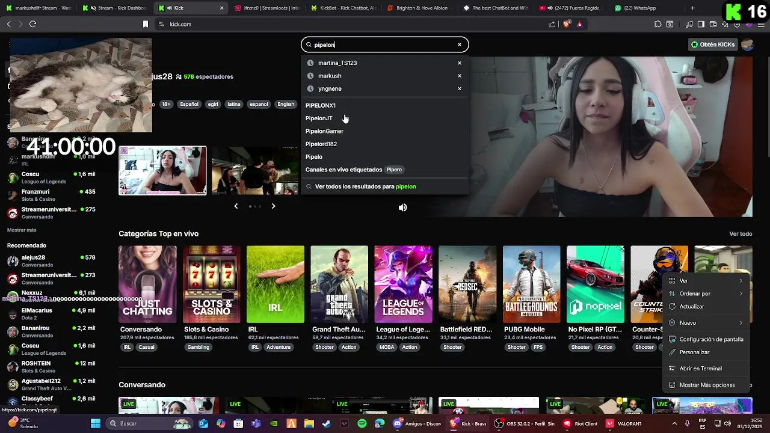Select the MOBA tag under League of Legends
770x433 pixels.
point(387,347)
